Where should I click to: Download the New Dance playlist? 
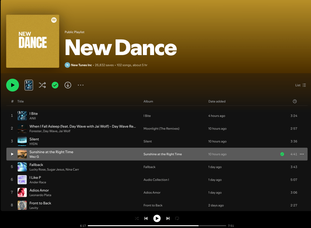(x=68, y=85)
